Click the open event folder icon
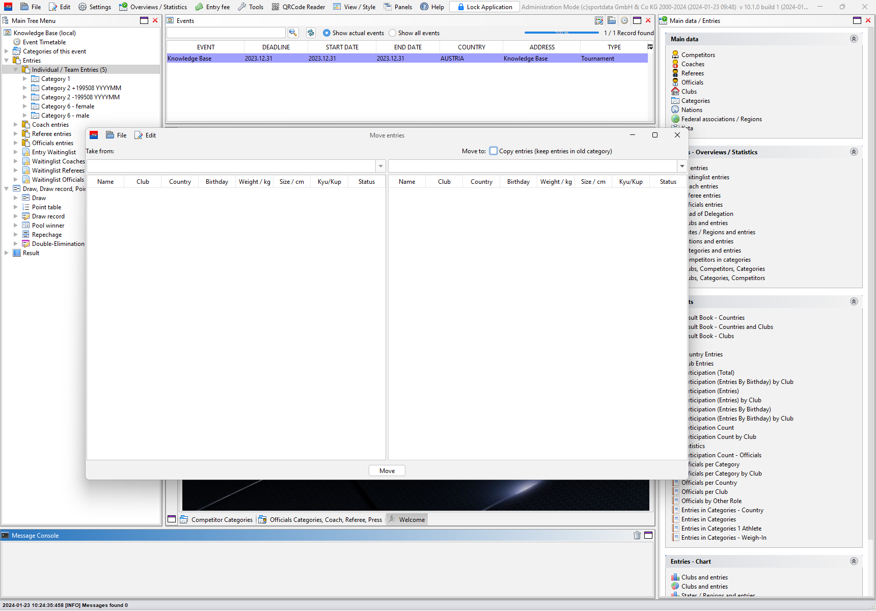Screen dimensions: 876x611 point(612,20)
